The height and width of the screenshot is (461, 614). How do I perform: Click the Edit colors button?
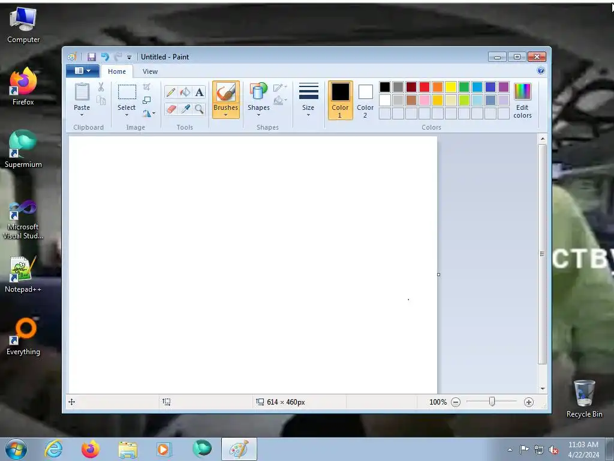tap(522, 100)
